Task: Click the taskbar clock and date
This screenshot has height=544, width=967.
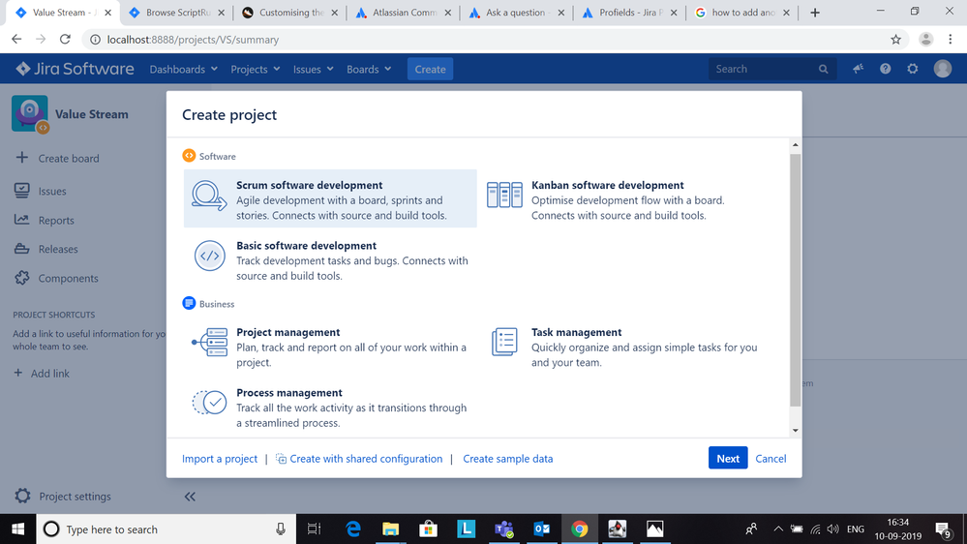Action: [x=898, y=529]
